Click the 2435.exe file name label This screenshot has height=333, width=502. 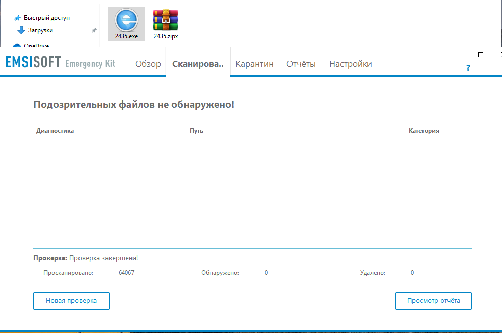tap(126, 36)
